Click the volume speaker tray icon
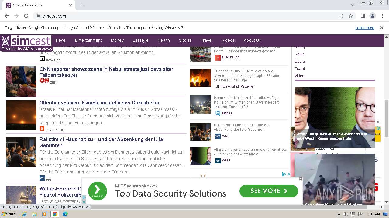This screenshot has width=389, height=218. click(346, 214)
